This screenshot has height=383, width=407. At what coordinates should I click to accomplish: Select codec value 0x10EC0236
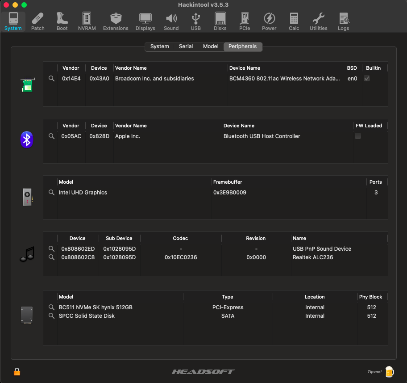pyautogui.click(x=181, y=257)
